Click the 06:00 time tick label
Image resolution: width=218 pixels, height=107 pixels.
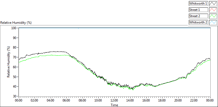point(66,100)
